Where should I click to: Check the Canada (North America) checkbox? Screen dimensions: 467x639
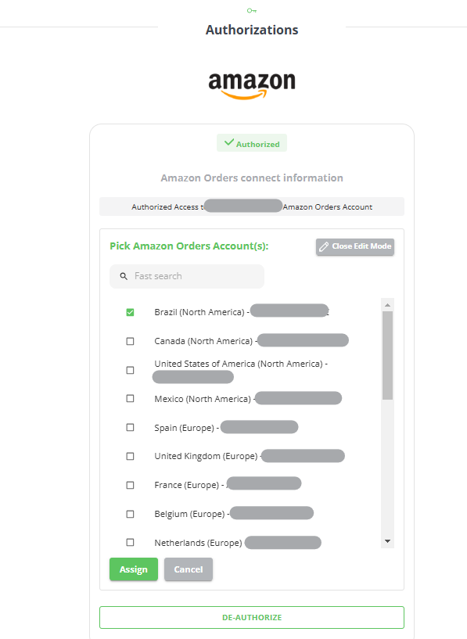[x=130, y=341]
